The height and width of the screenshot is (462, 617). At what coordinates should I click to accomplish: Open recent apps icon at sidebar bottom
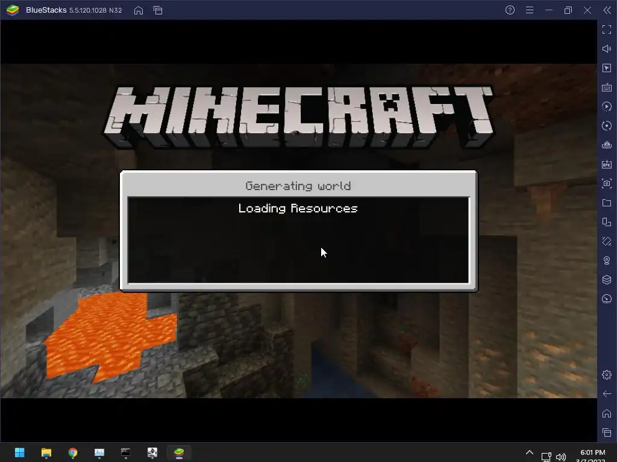tap(607, 433)
